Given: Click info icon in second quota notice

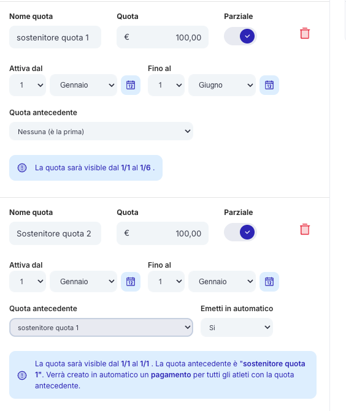Looking at the screenshot, I should [x=22, y=375].
